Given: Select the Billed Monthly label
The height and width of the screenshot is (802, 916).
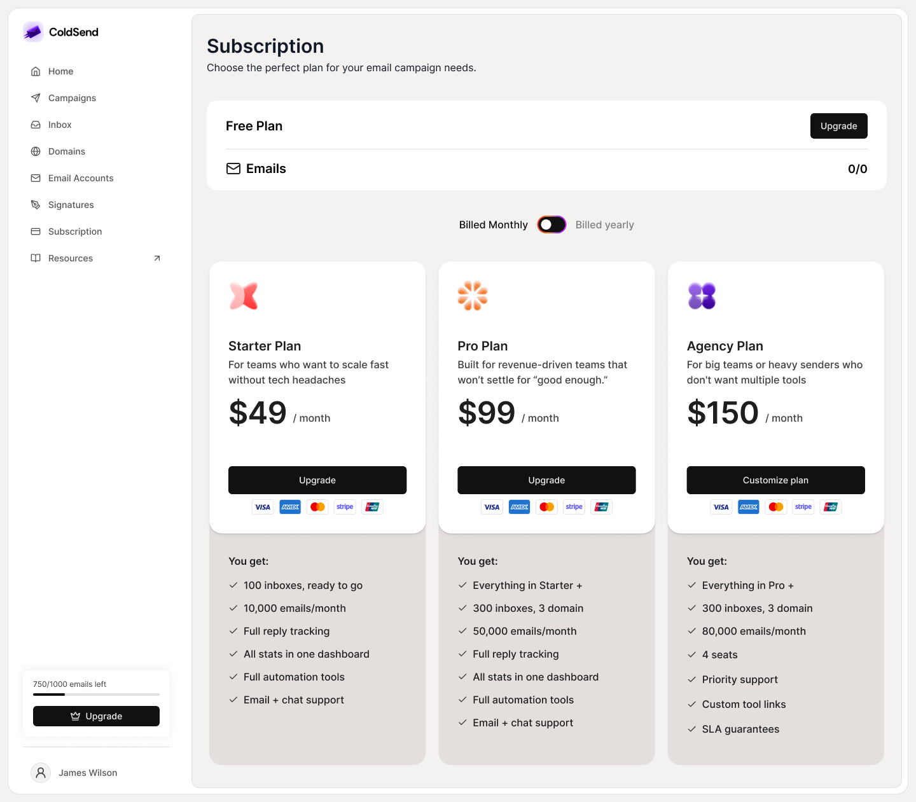Looking at the screenshot, I should [x=493, y=225].
